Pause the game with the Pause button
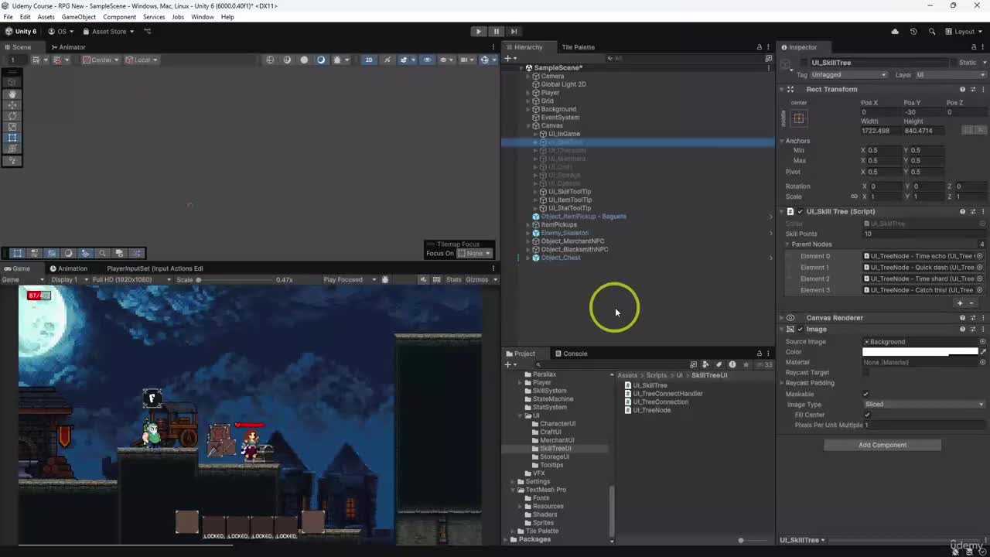This screenshot has height=557, width=990. click(x=496, y=32)
